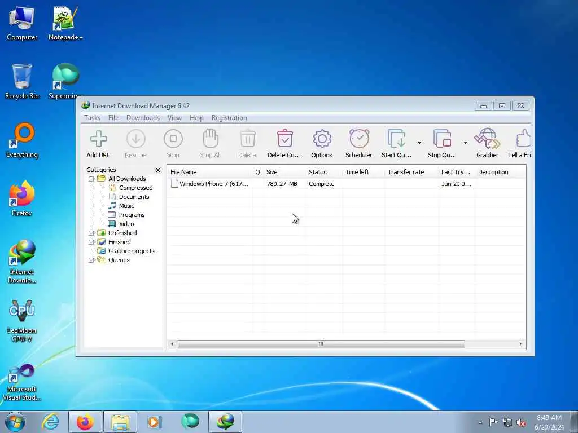Screen dimensions: 578x433
Task: Expand the Finished tree node
Action: tap(91, 242)
